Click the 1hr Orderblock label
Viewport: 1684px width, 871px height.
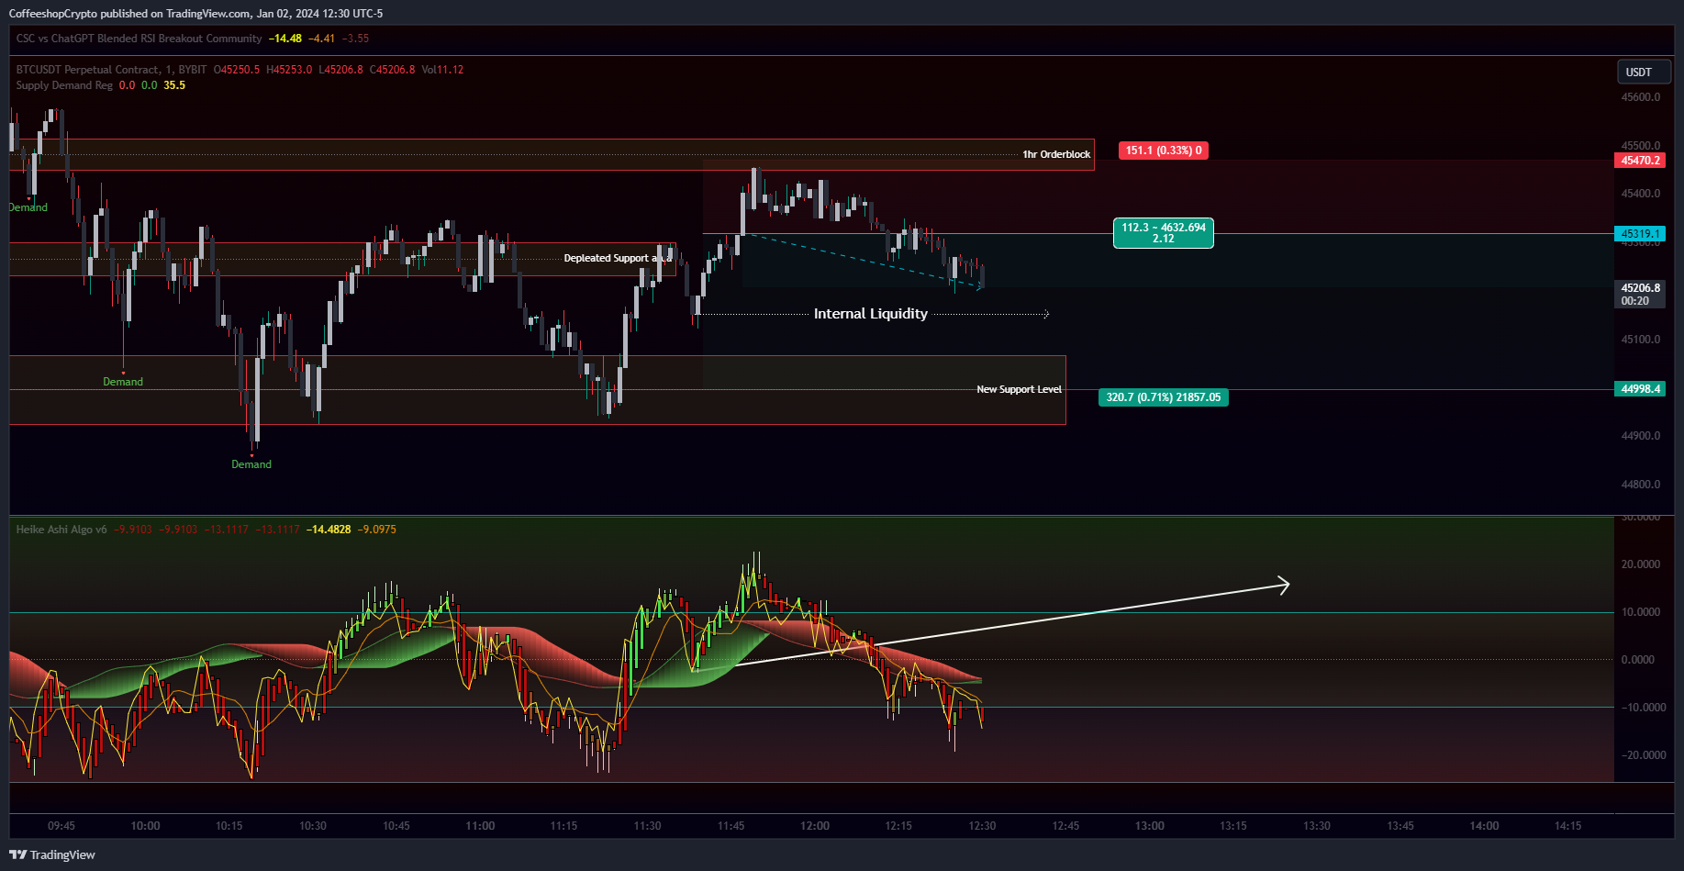[x=1056, y=154]
